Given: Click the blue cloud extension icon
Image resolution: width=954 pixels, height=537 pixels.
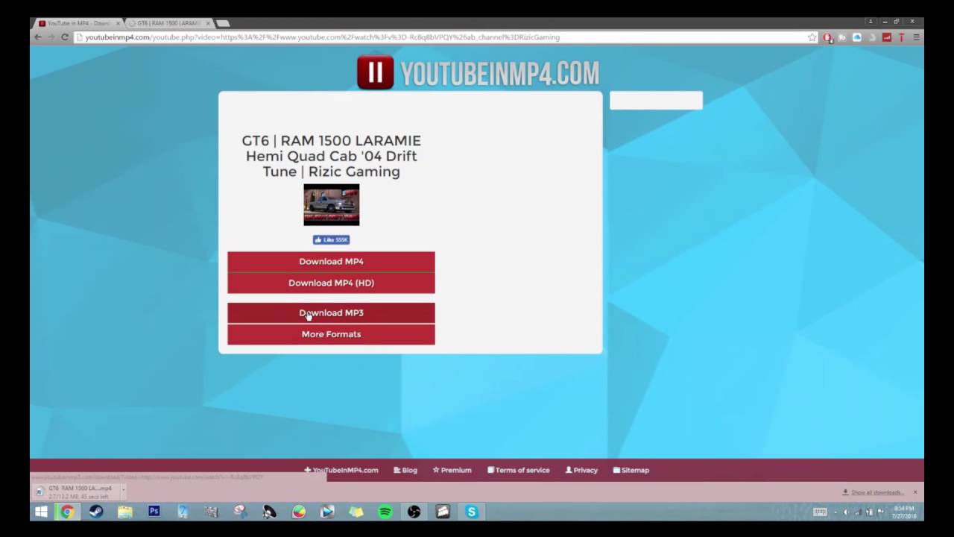Looking at the screenshot, I should [857, 37].
